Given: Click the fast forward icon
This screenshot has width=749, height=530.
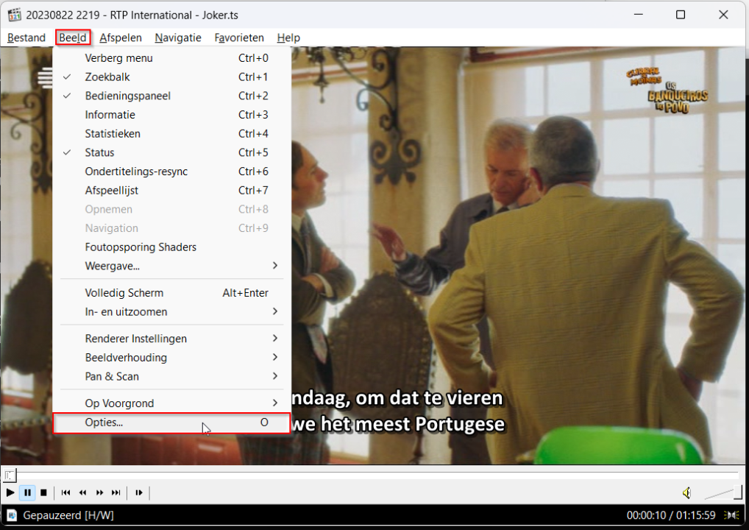Looking at the screenshot, I should point(99,492).
